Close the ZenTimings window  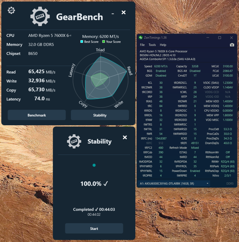[x=231, y=38]
